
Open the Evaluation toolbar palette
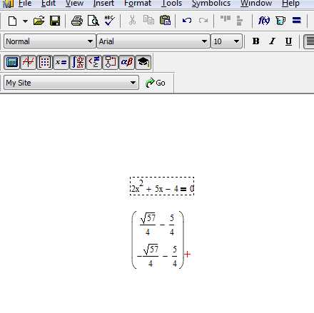(x=61, y=62)
